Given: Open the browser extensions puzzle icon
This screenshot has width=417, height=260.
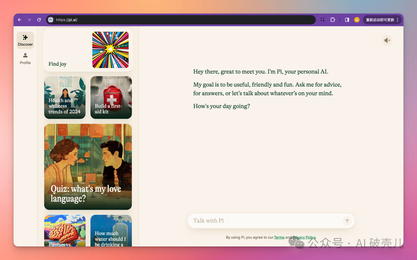Looking at the screenshot, I should 332,20.
